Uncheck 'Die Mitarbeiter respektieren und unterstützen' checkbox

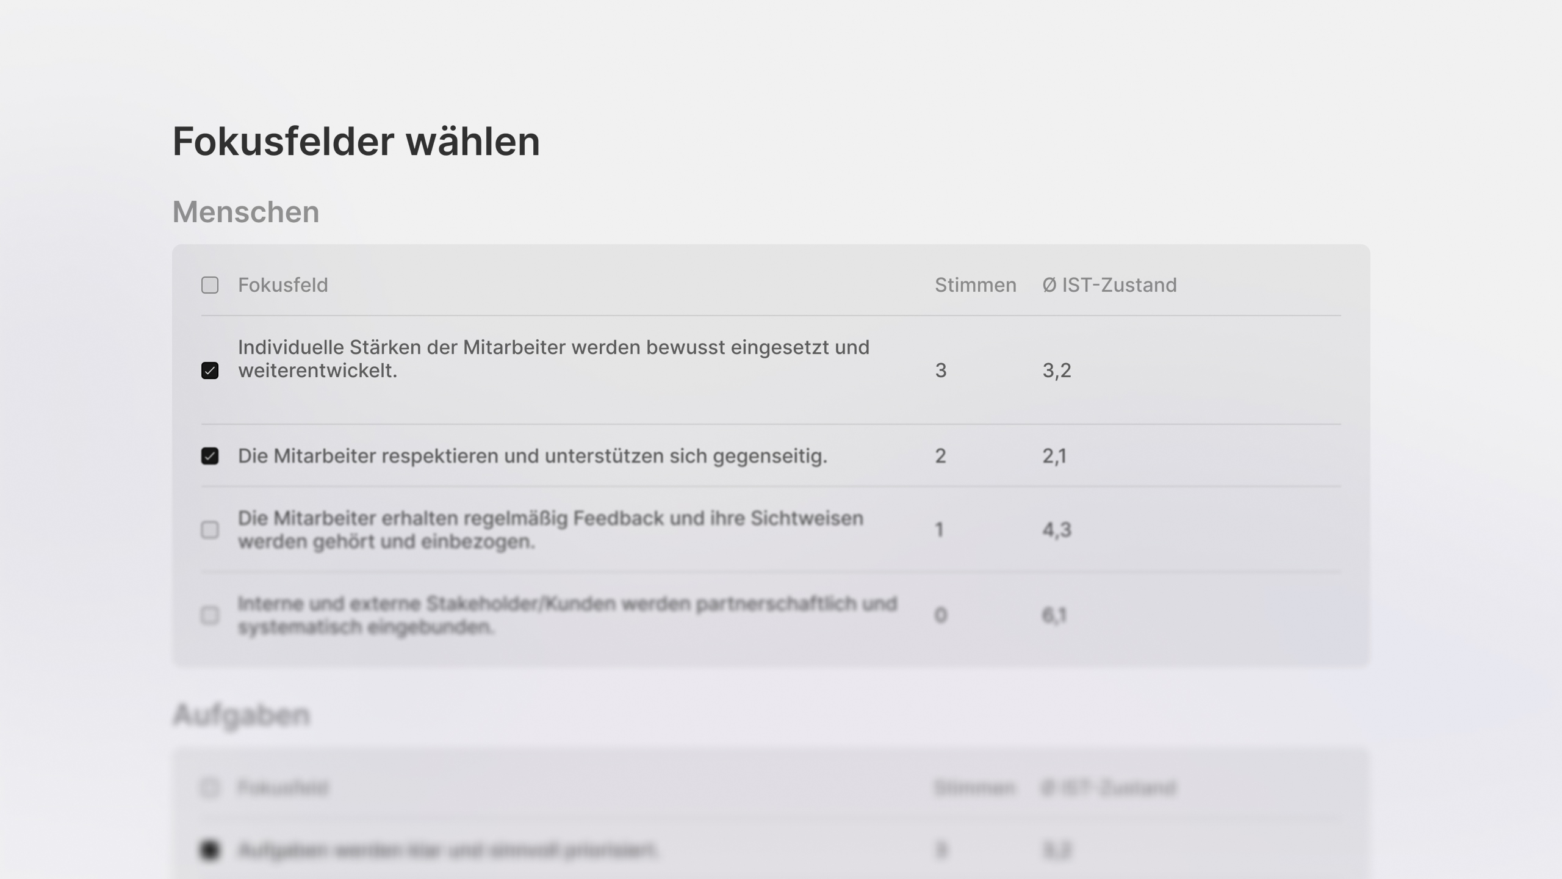pos(210,456)
